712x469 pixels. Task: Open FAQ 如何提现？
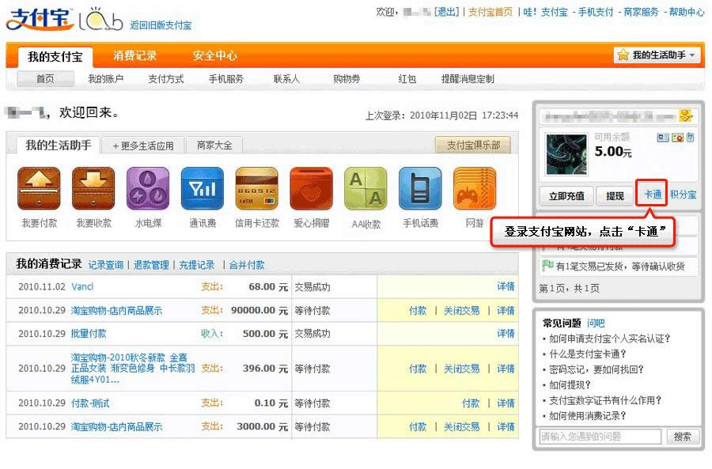(x=570, y=385)
